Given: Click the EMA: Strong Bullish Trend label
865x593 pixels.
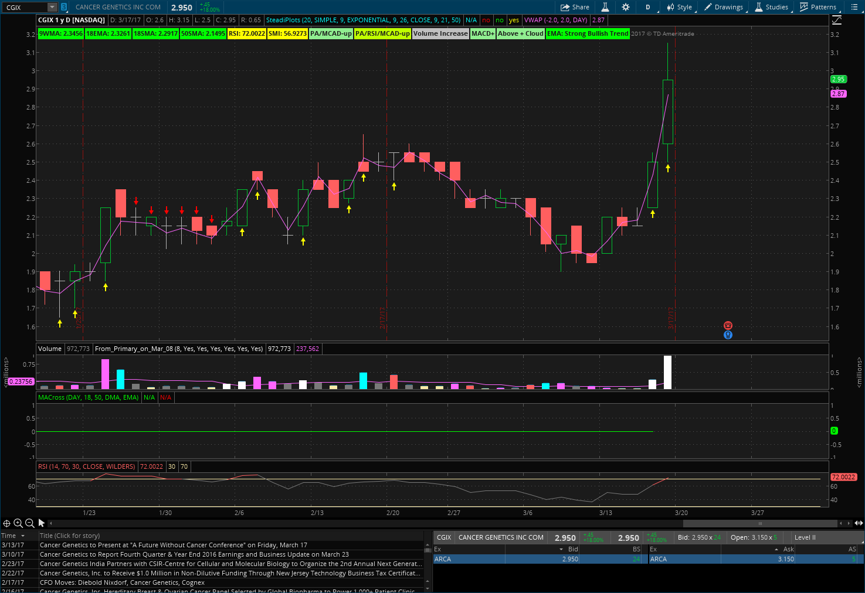Looking at the screenshot, I should click(x=588, y=33).
